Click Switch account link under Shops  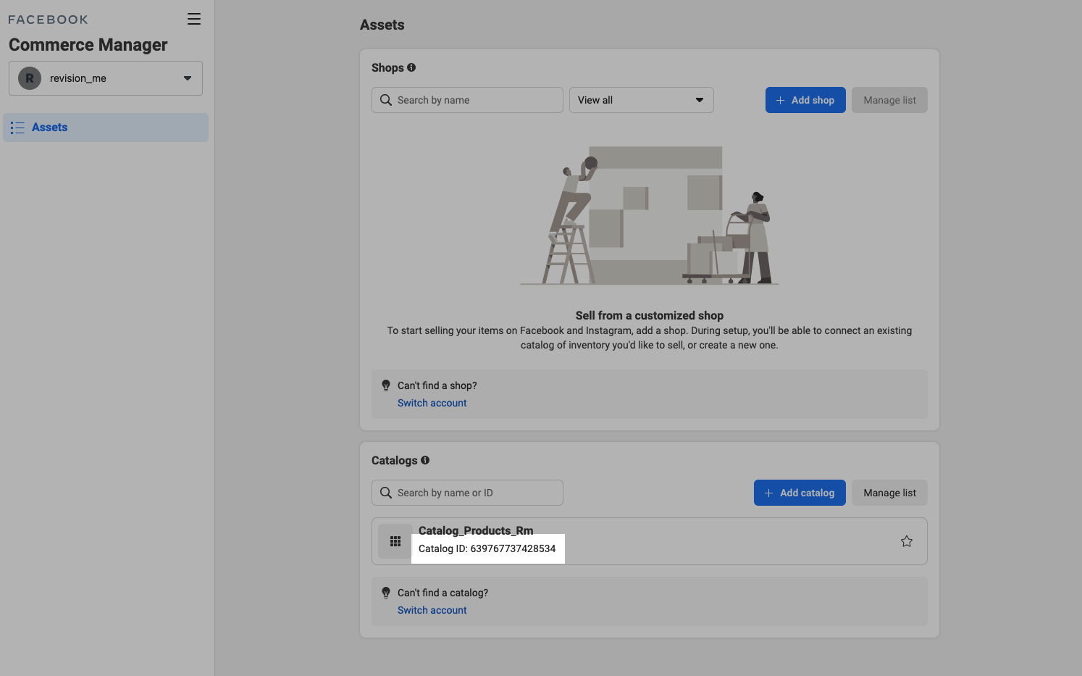[x=432, y=403]
